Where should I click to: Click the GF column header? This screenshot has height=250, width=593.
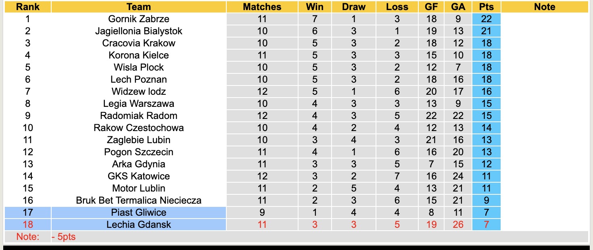point(431,7)
